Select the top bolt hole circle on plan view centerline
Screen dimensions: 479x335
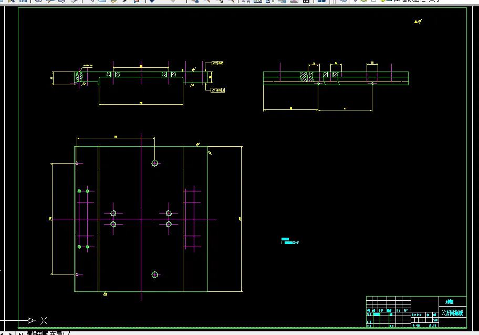point(154,163)
